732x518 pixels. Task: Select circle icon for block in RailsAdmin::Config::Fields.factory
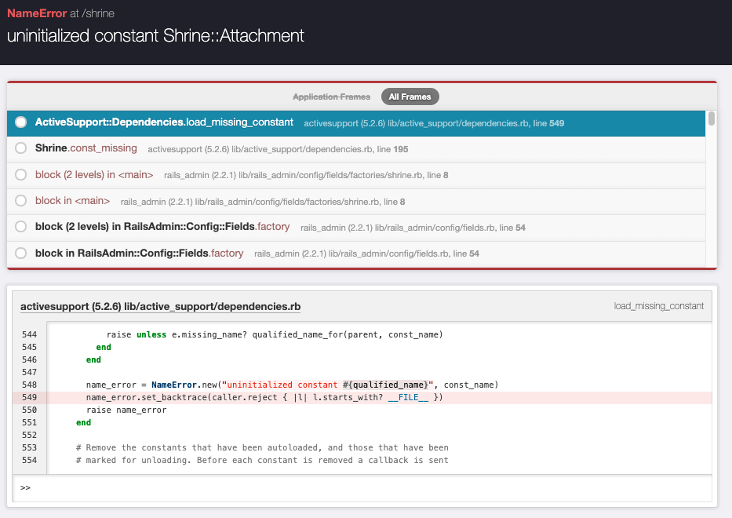(20, 253)
